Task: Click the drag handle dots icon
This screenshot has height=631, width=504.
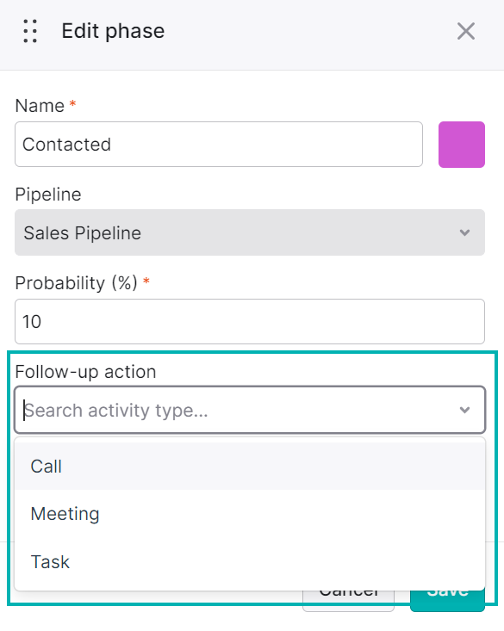Action: 30,31
